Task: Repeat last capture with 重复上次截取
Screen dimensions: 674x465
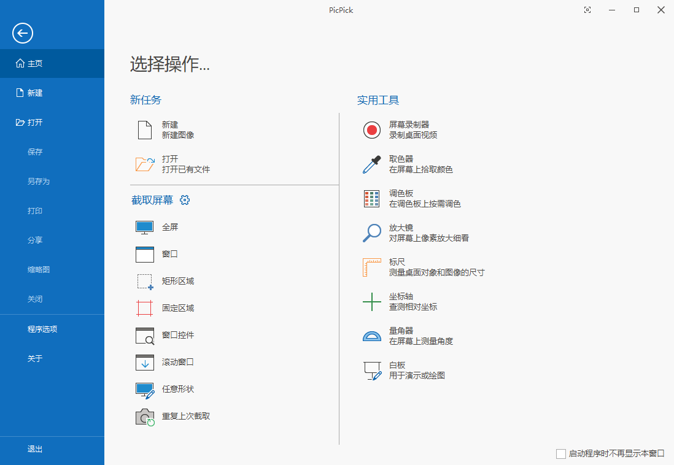Action: (x=185, y=416)
